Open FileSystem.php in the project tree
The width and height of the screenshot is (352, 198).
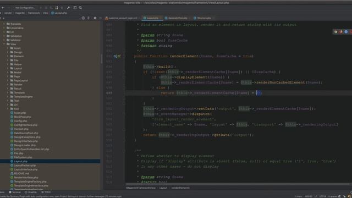(21, 157)
